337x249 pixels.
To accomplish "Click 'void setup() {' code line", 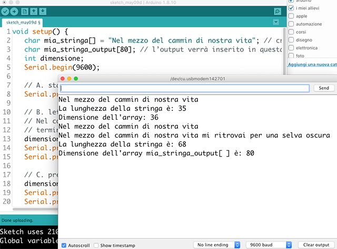I will tap(41, 32).
